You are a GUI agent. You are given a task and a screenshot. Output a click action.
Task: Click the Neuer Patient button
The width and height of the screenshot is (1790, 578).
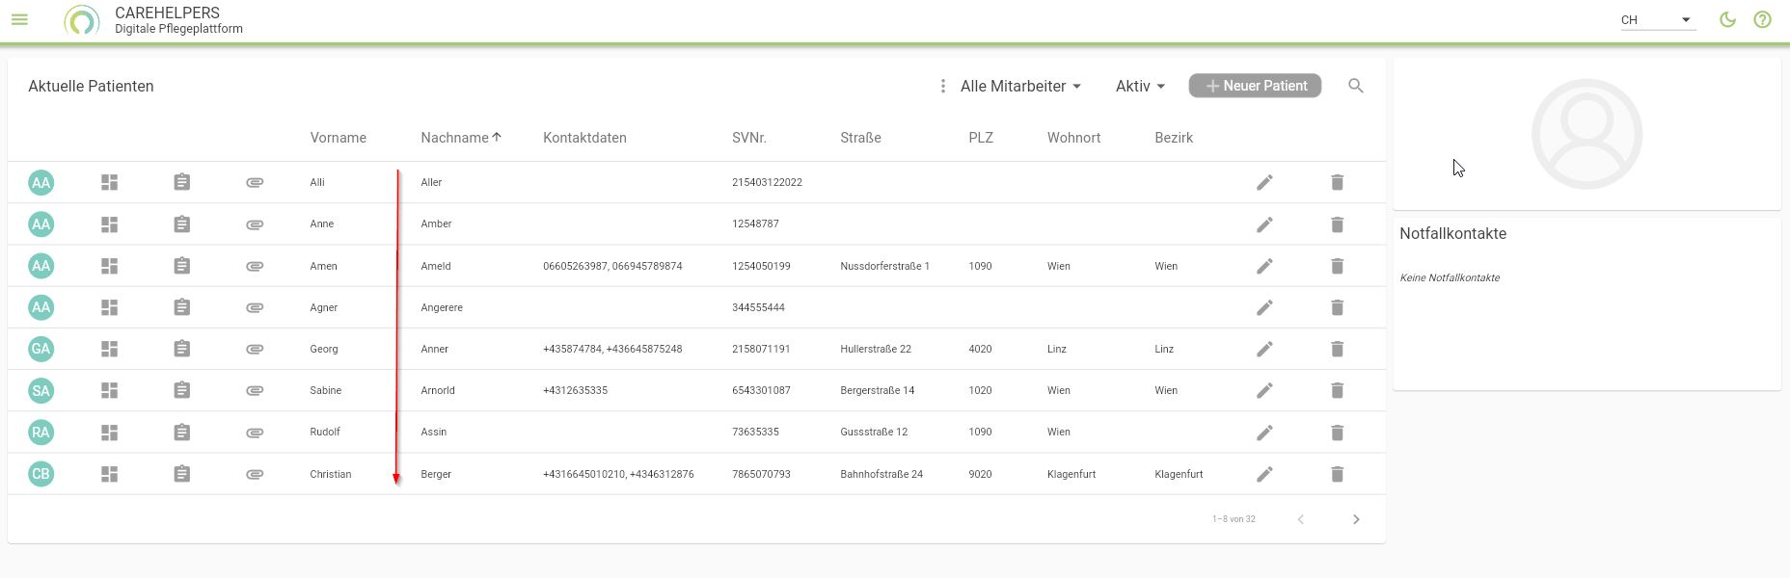pyautogui.click(x=1255, y=86)
